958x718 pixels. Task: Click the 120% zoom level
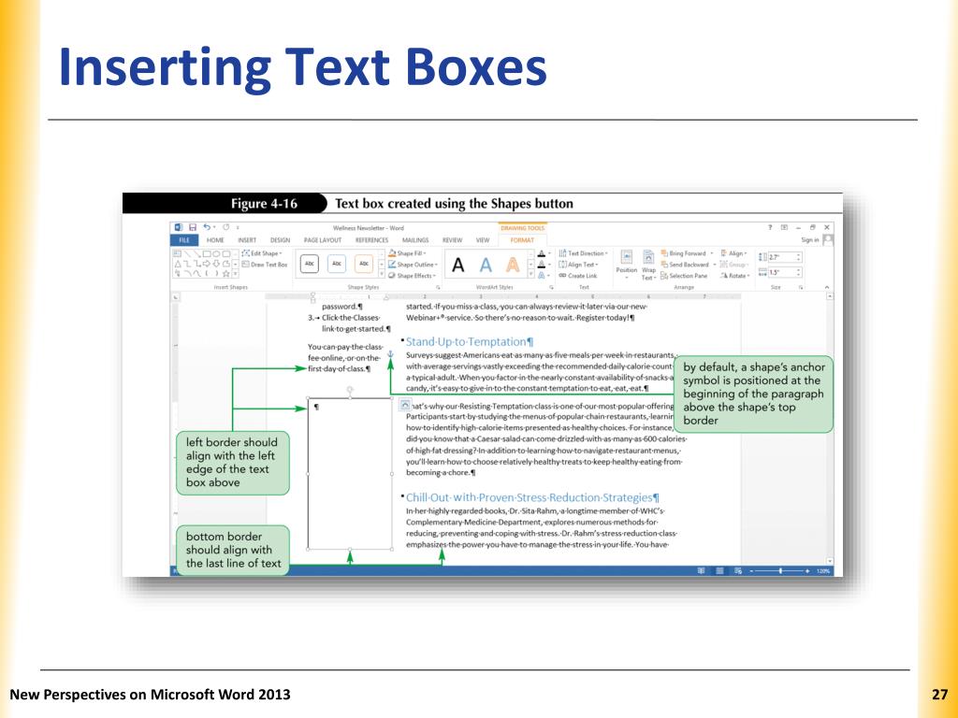pyautogui.click(x=823, y=571)
